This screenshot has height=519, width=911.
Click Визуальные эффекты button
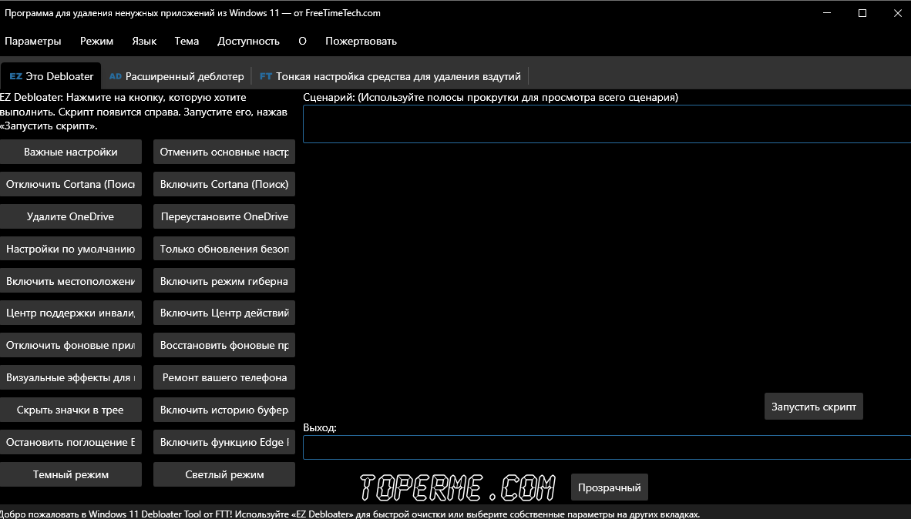[x=71, y=378]
